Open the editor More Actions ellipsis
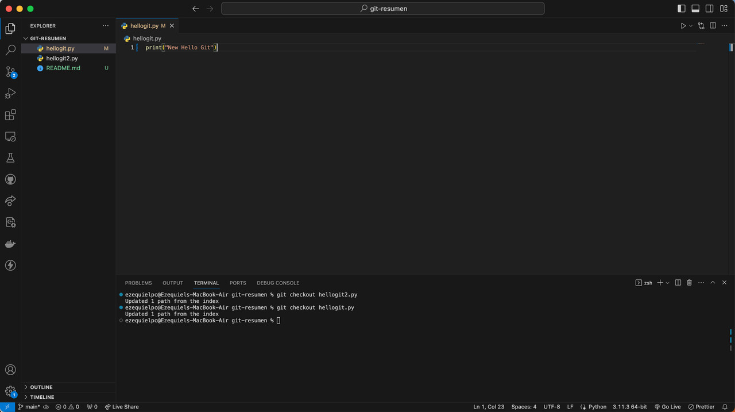 (x=724, y=26)
